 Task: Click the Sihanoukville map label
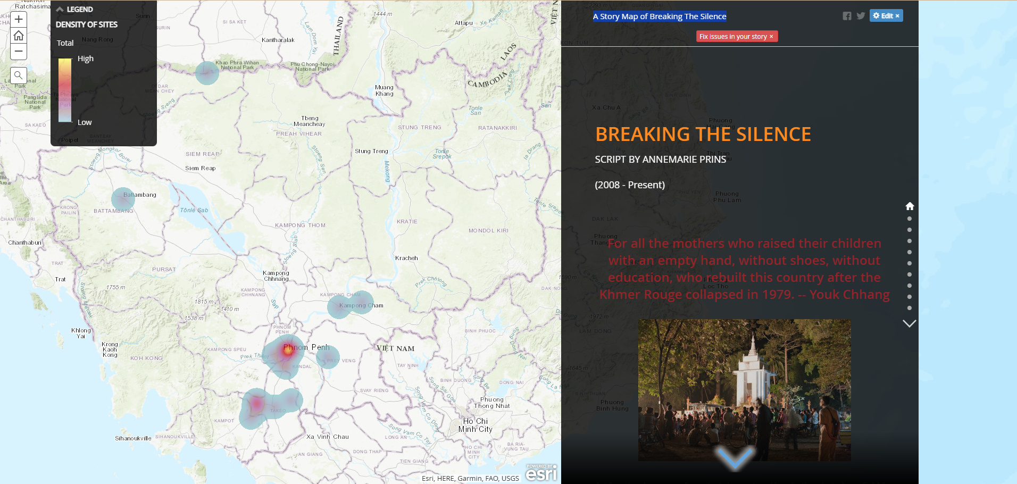point(133,438)
